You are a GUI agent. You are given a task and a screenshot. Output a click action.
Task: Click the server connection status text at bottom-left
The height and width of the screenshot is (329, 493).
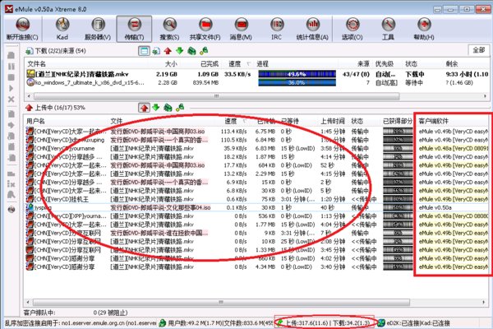coord(81,323)
